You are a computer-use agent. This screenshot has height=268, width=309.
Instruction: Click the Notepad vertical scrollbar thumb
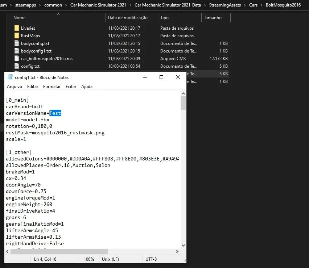tap(183, 103)
